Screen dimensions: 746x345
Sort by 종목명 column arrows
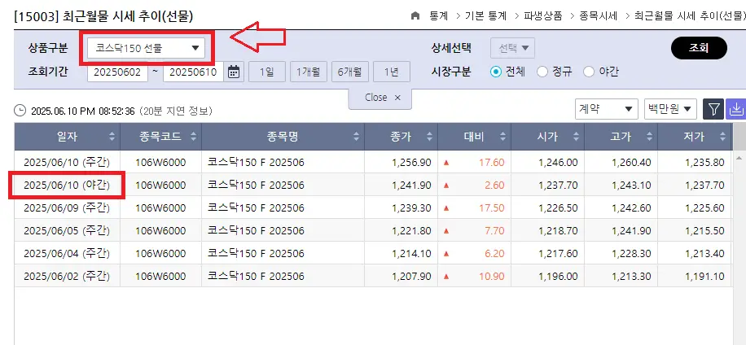(x=357, y=137)
